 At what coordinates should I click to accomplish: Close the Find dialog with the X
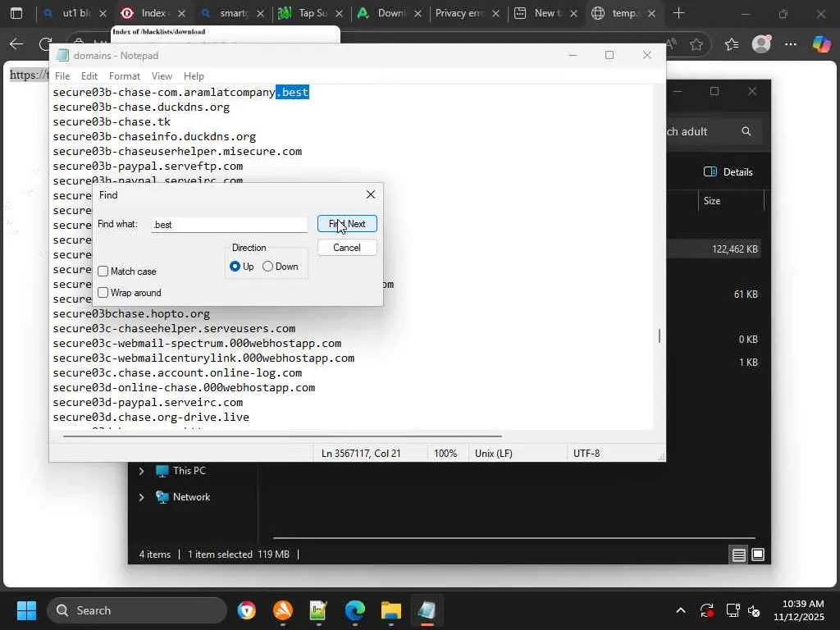click(x=371, y=194)
